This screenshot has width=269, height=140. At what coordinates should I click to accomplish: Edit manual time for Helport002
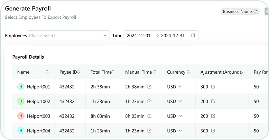click(x=149, y=102)
